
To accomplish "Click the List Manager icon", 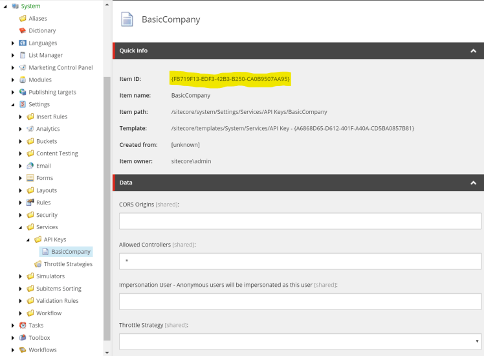I will (23, 55).
